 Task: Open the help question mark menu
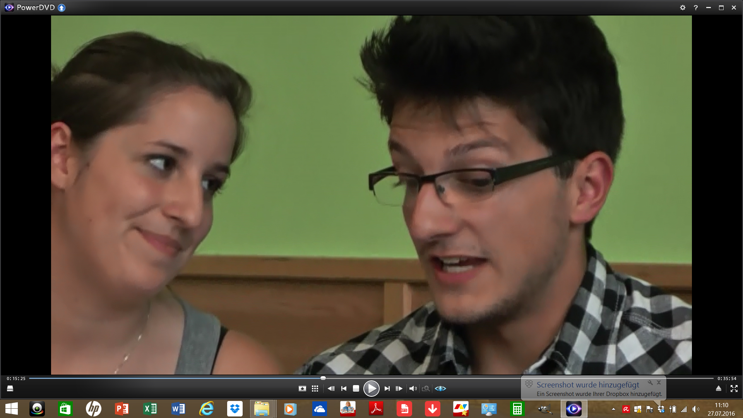(x=695, y=7)
